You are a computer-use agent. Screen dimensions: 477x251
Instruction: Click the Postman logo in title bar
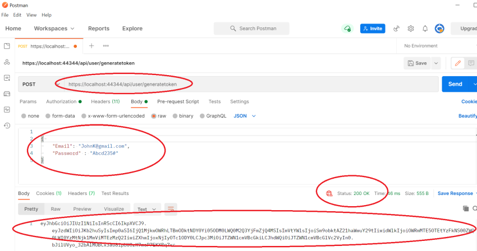coord(5,5)
